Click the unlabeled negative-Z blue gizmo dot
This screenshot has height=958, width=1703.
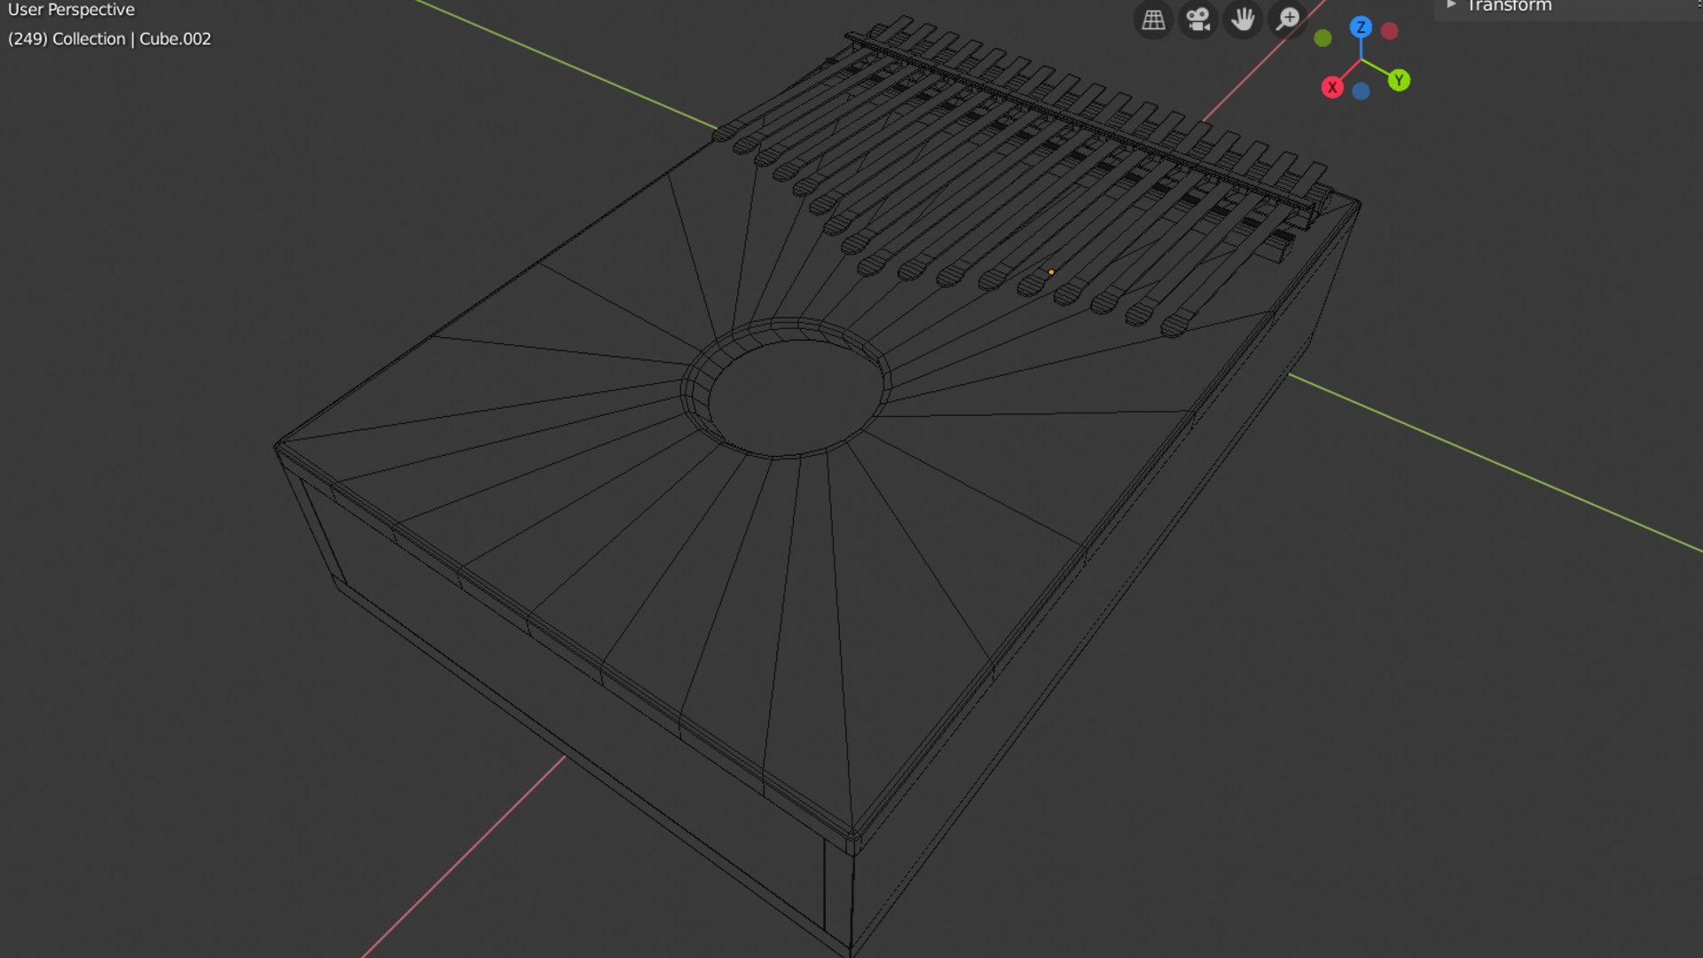[x=1361, y=91]
